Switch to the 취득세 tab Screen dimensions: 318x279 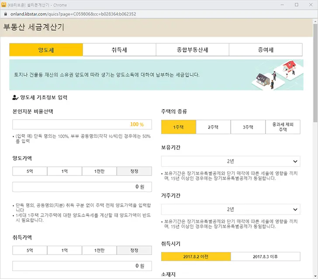pos(119,50)
